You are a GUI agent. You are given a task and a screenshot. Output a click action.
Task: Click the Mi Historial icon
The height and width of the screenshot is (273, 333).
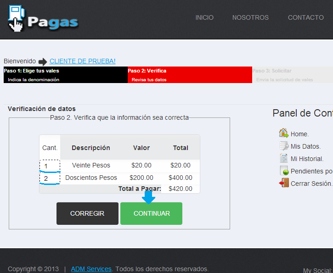pyautogui.click(x=283, y=158)
